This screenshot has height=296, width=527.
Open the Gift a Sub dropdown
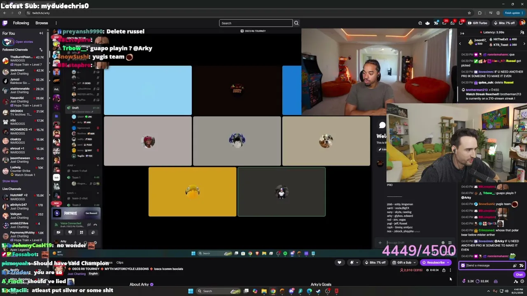coord(404,262)
